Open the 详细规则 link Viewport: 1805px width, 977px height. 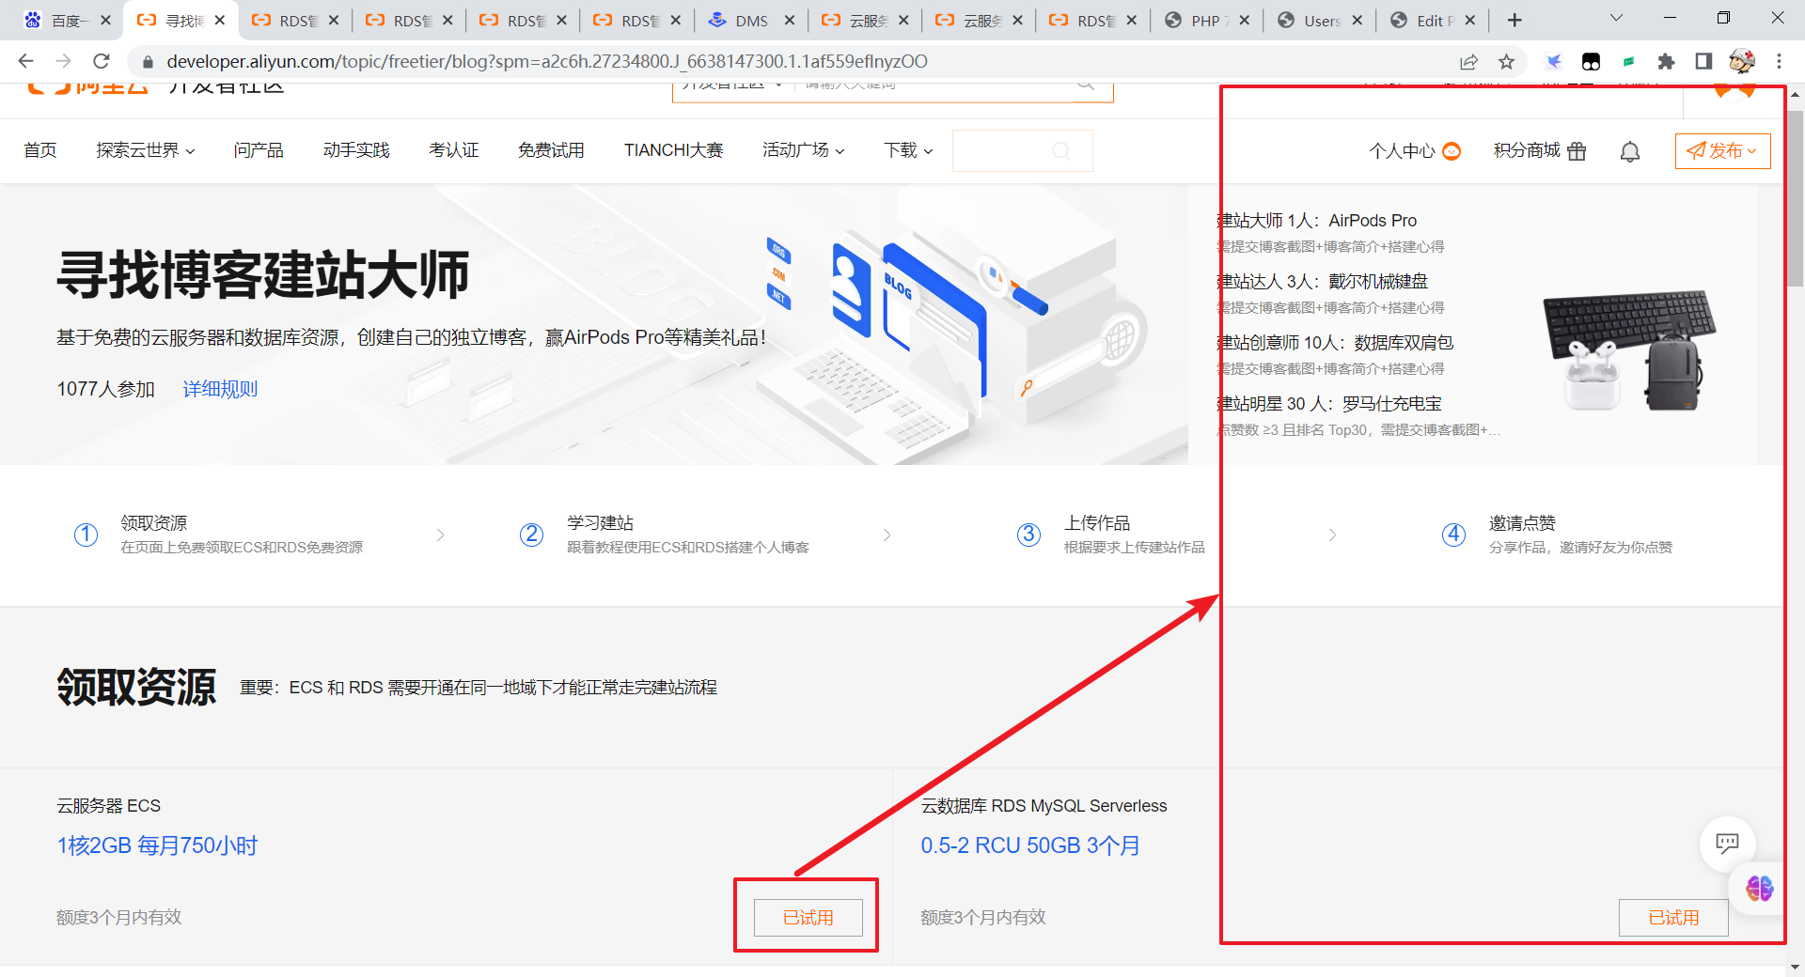220,389
